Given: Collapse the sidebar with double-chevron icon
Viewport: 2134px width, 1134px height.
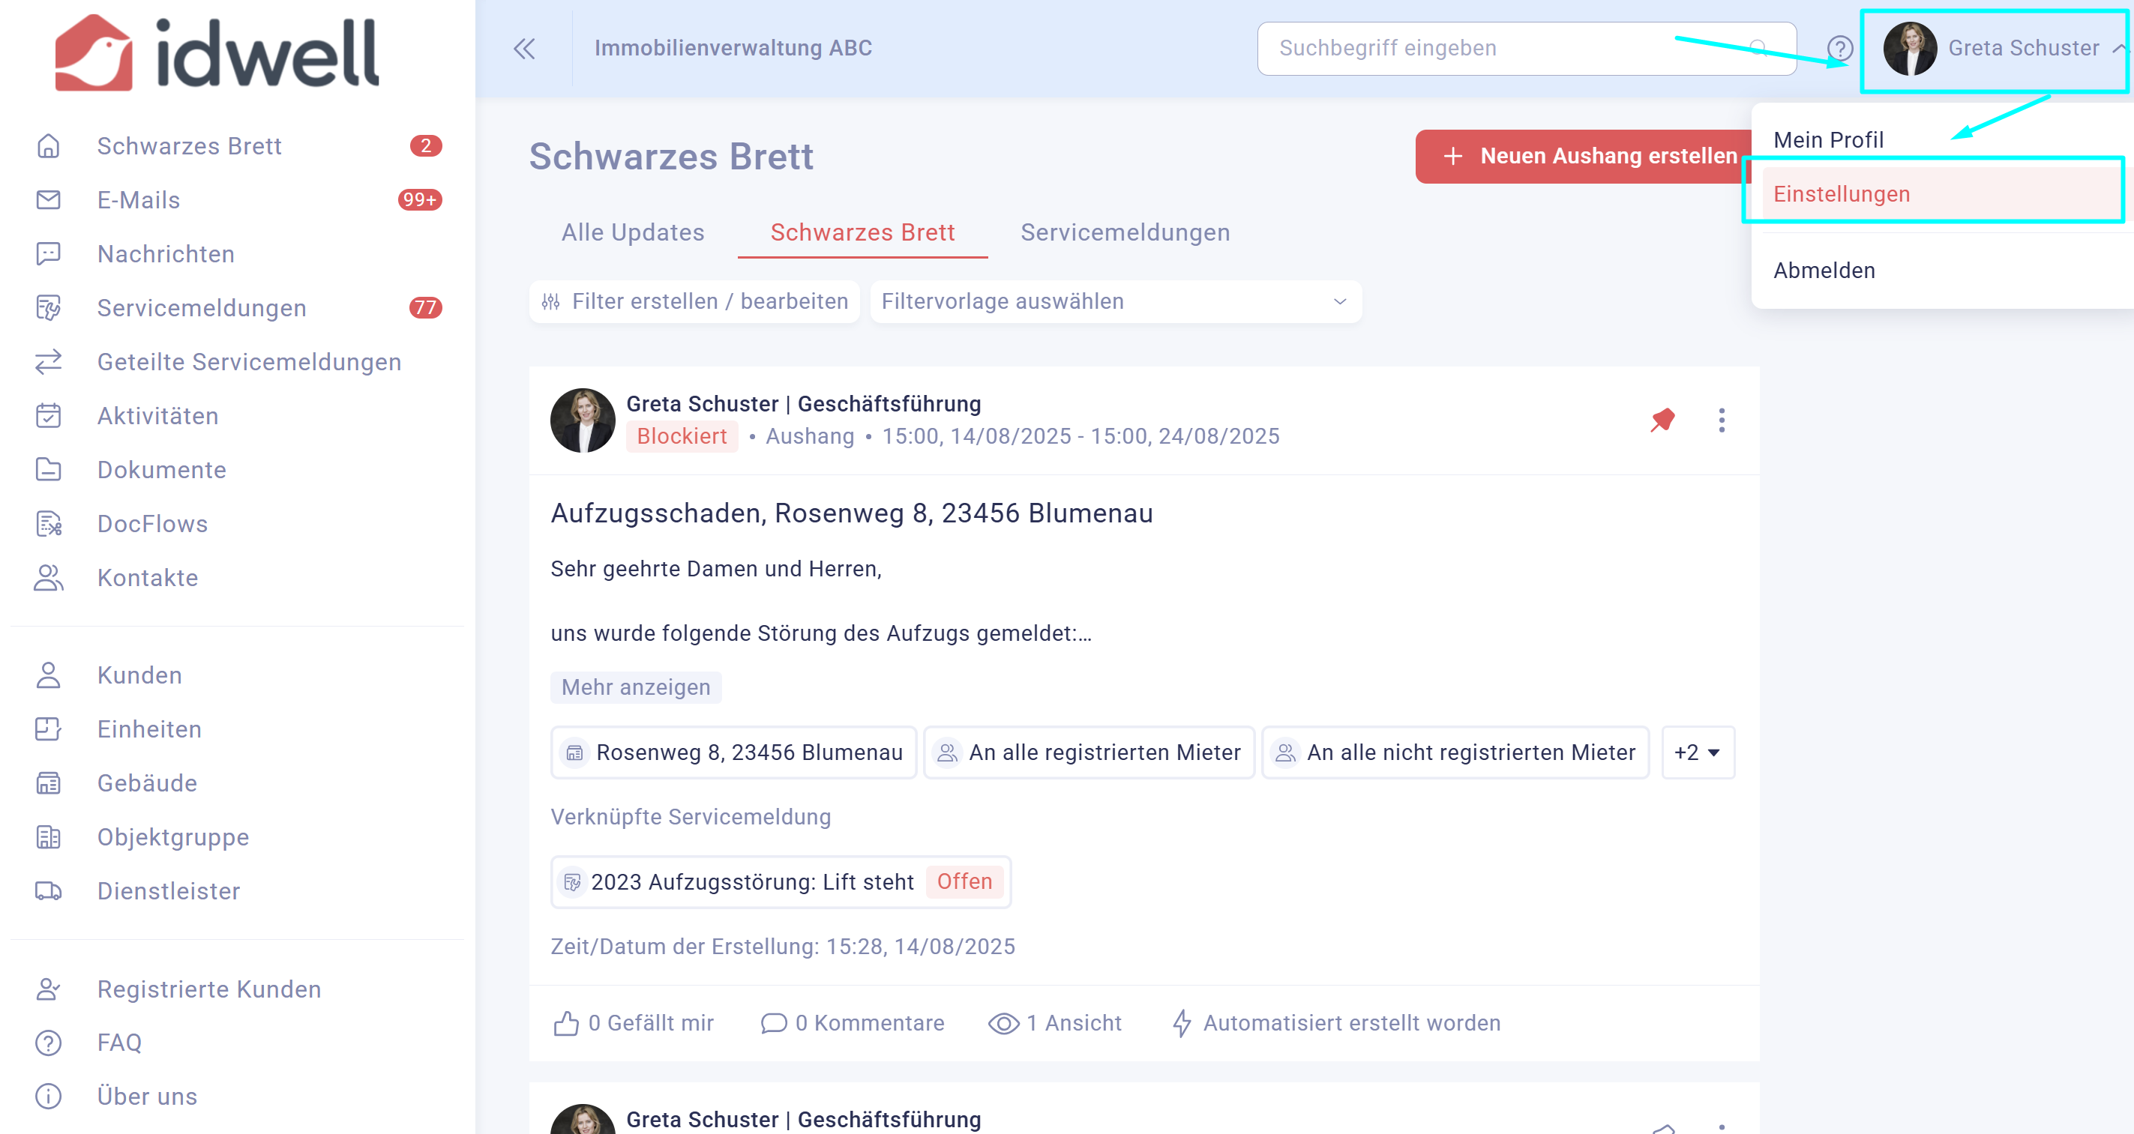Looking at the screenshot, I should (x=523, y=49).
